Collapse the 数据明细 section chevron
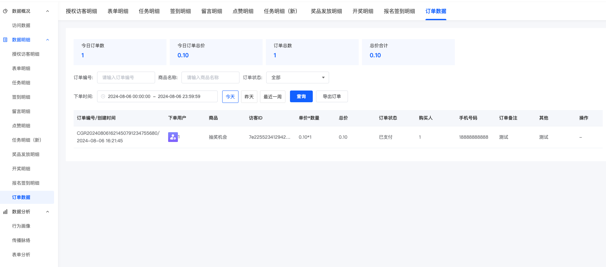Screen dimensions: 606x267 pos(48,40)
